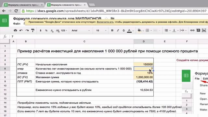Screen dimensions: 208x117
Task: Select the 'БС (FV)' cell
Action: click(x=26, y=77)
